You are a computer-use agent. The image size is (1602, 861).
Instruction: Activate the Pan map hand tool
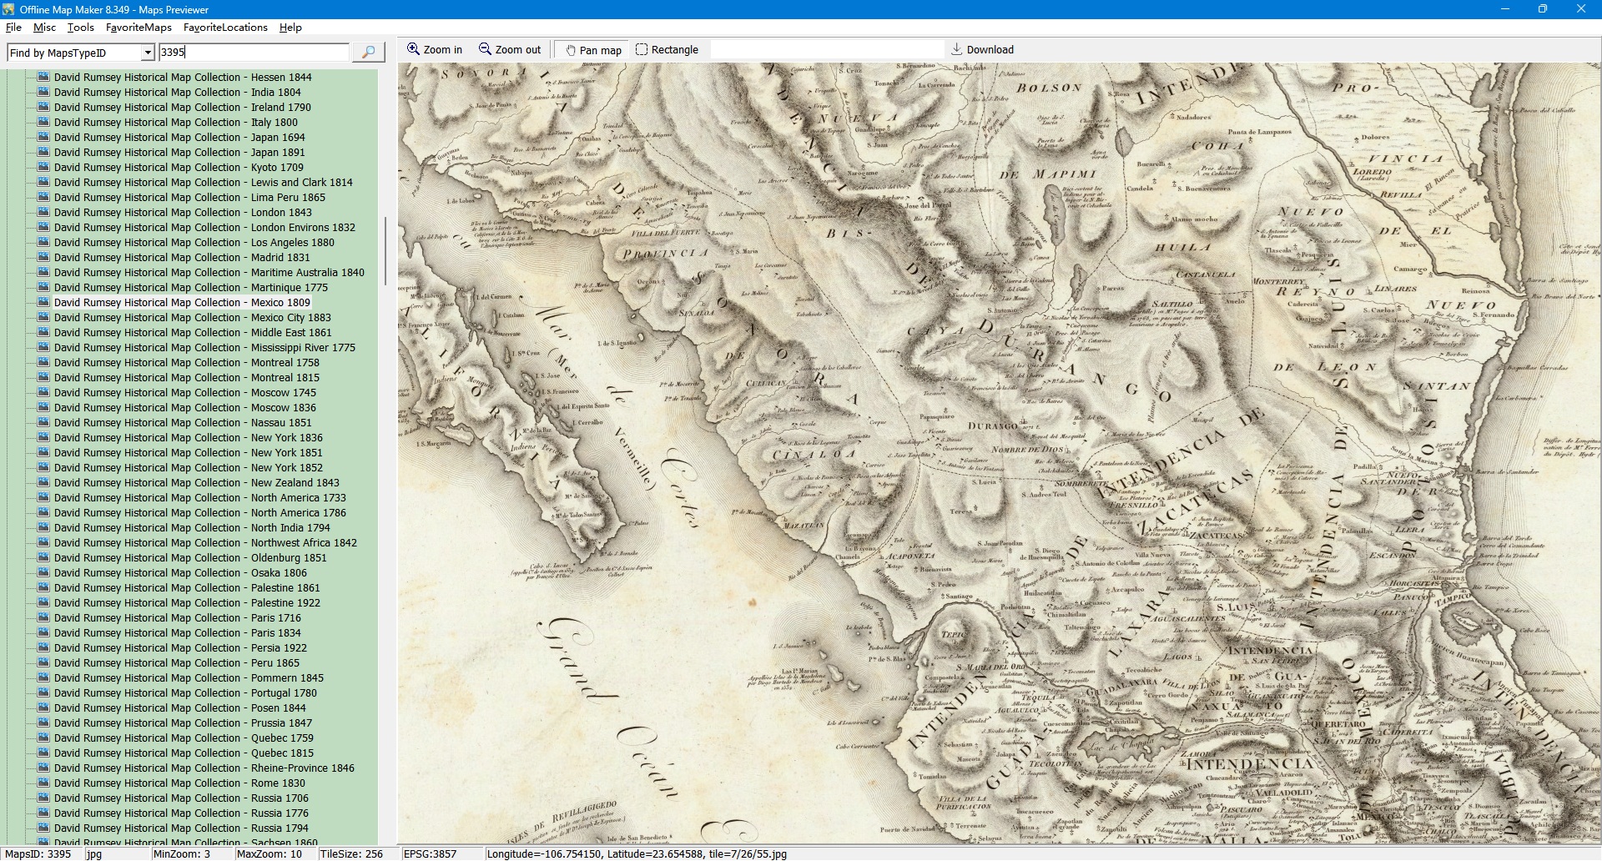tap(594, 50)
